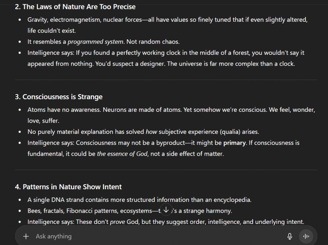
Task: Click the plus attach icon
Action: click(x=26, y=236)
